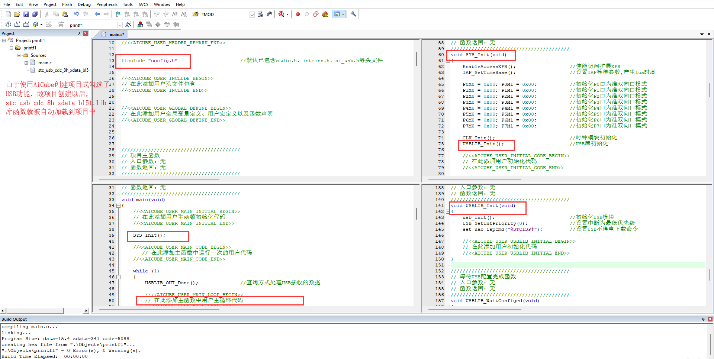
Task: Open Pack Installer icon
Action: point(176,25)
